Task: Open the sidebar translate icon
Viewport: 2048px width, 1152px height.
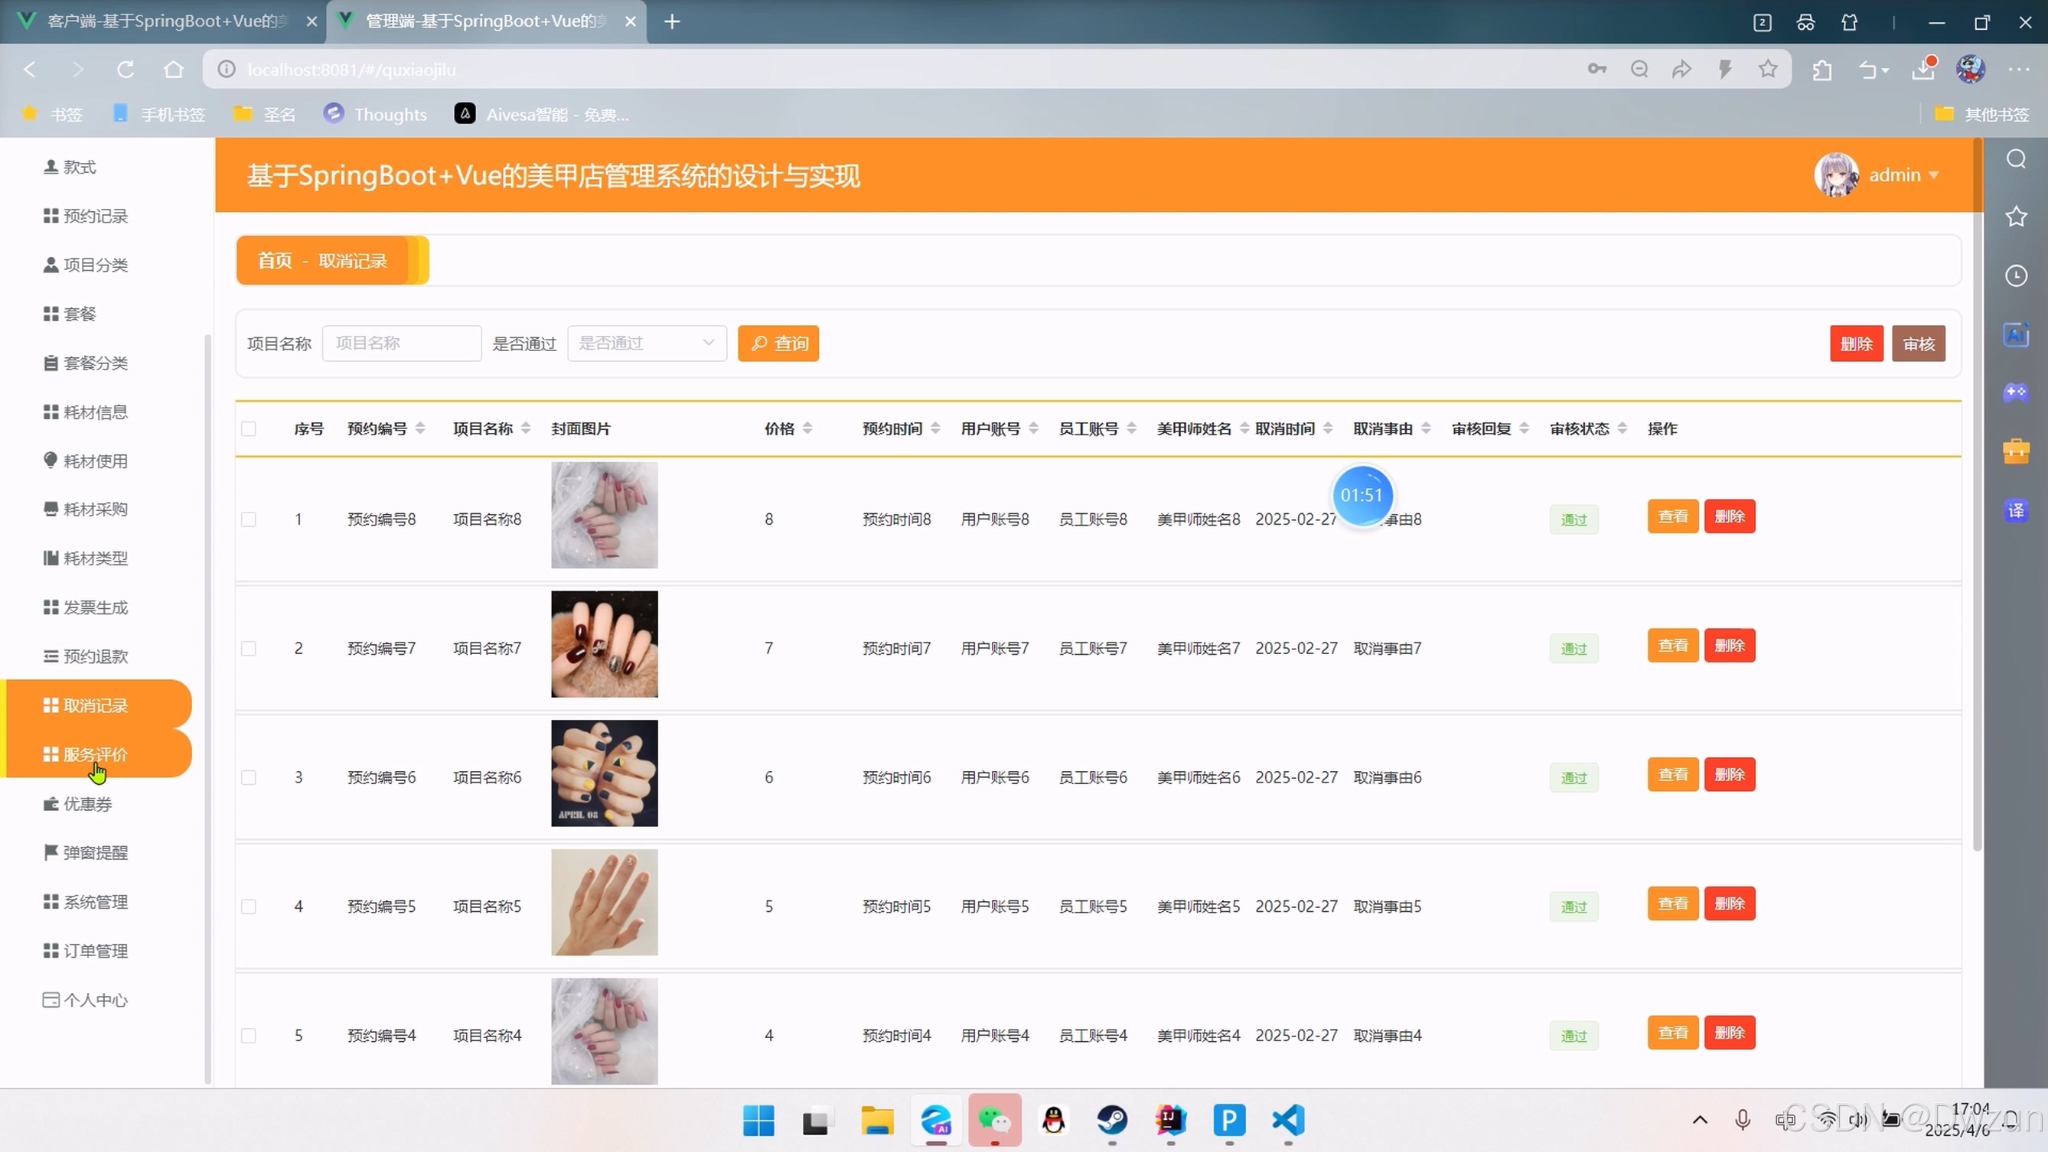Action: (2016, 510)
